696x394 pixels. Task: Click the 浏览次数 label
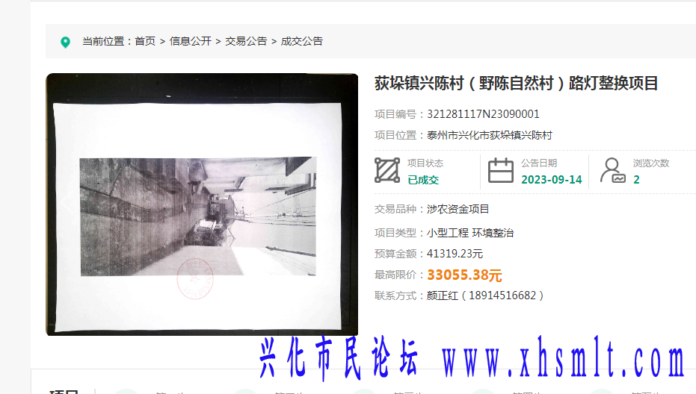(651, 163)
